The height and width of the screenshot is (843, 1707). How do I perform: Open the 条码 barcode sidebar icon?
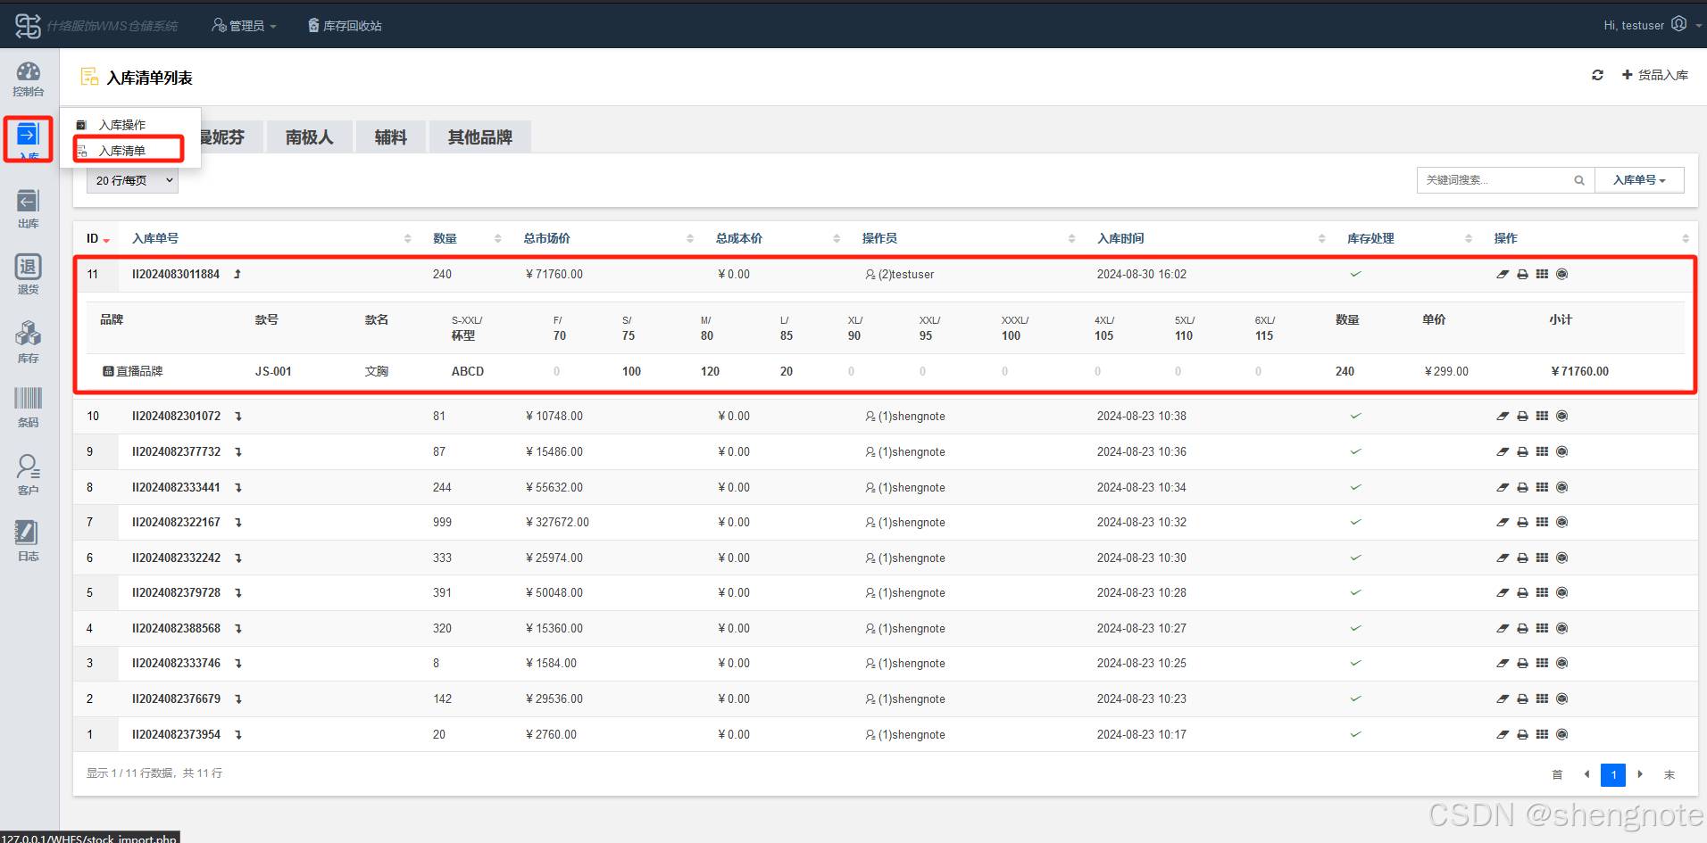29,407
